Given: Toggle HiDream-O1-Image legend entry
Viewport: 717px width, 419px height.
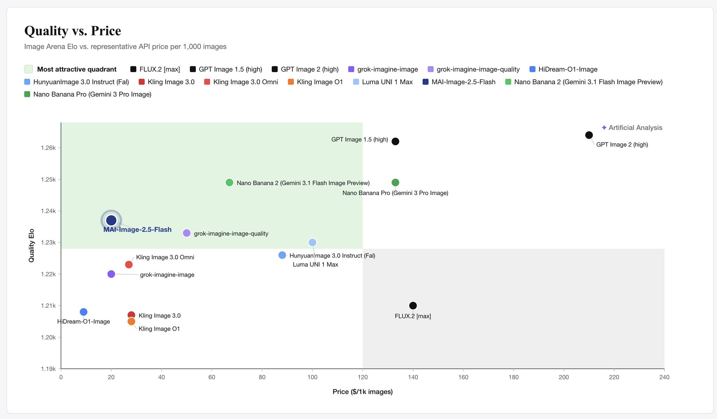Looking at the screenshot, I should (x=564, y=69).
